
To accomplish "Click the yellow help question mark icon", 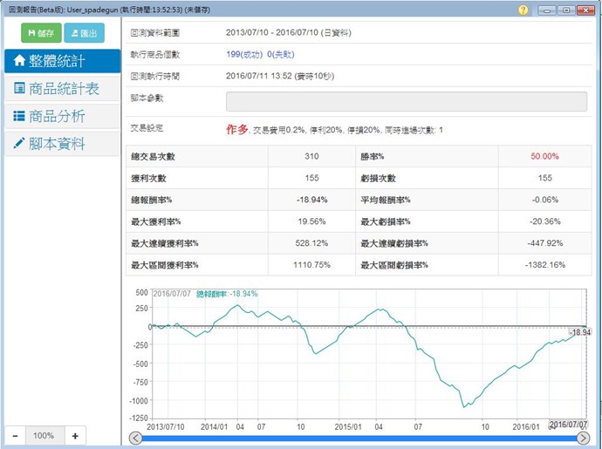I will (x=523, y=10).
